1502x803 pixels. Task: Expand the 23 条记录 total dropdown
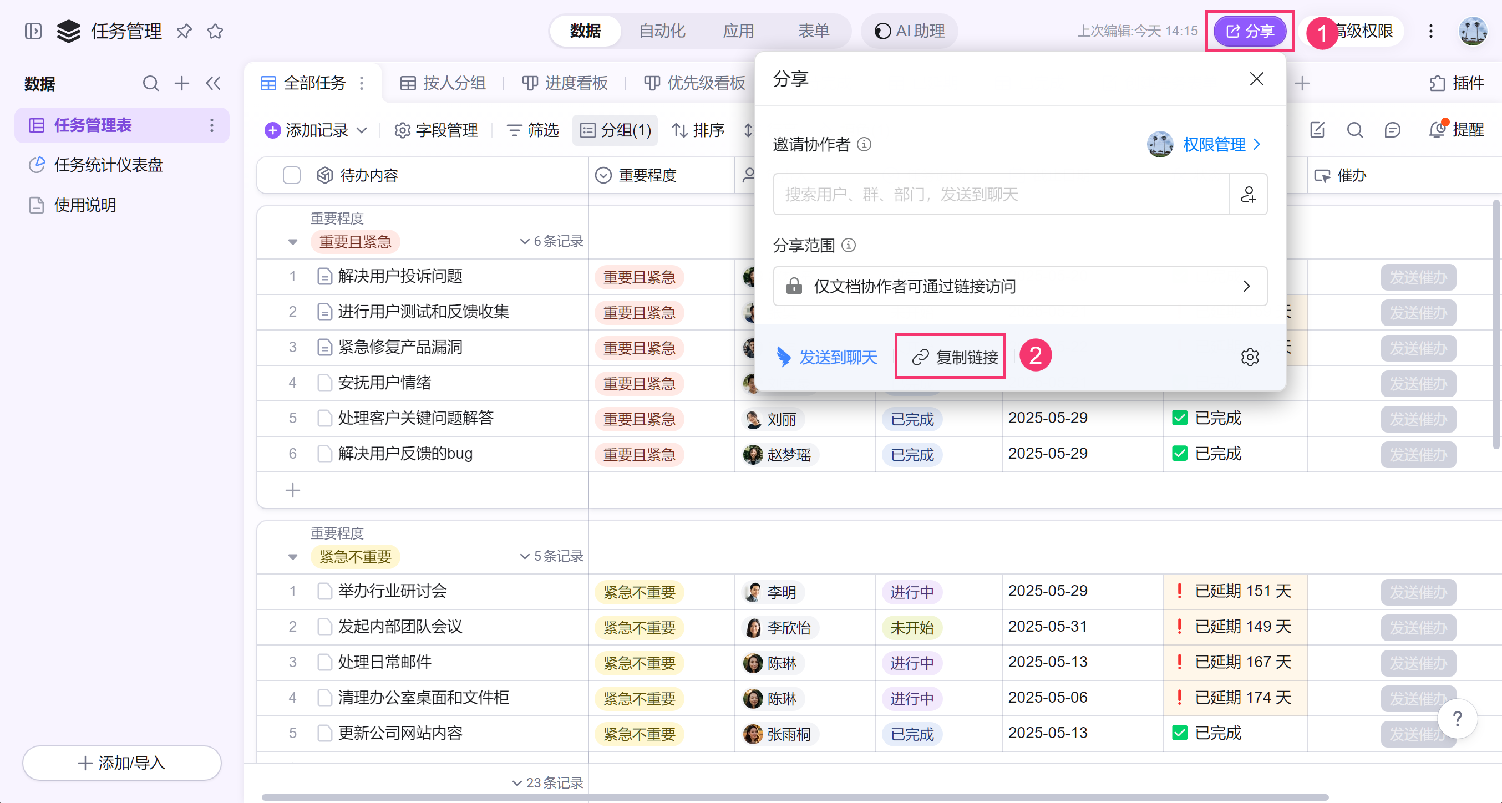coord(547,782)
